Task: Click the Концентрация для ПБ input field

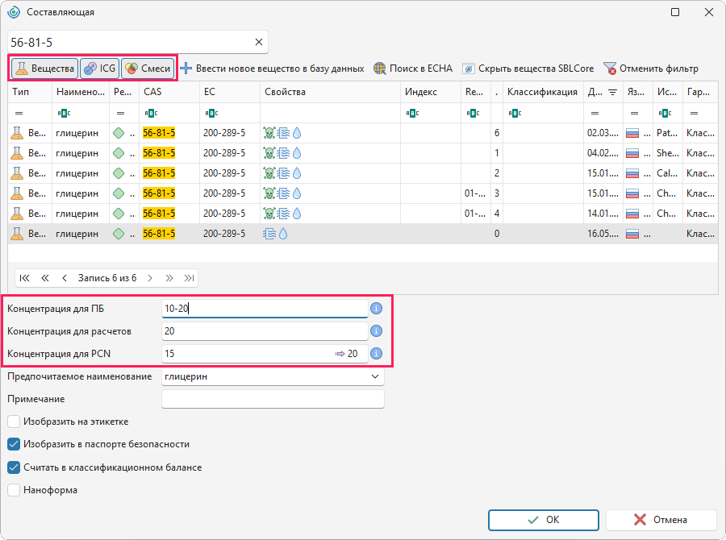Action: pos(265,308)
